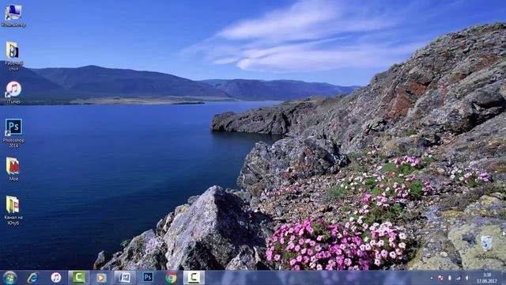
Task: Launch Internet Explorer from the taskbar
Action: [x=32, y=278]
